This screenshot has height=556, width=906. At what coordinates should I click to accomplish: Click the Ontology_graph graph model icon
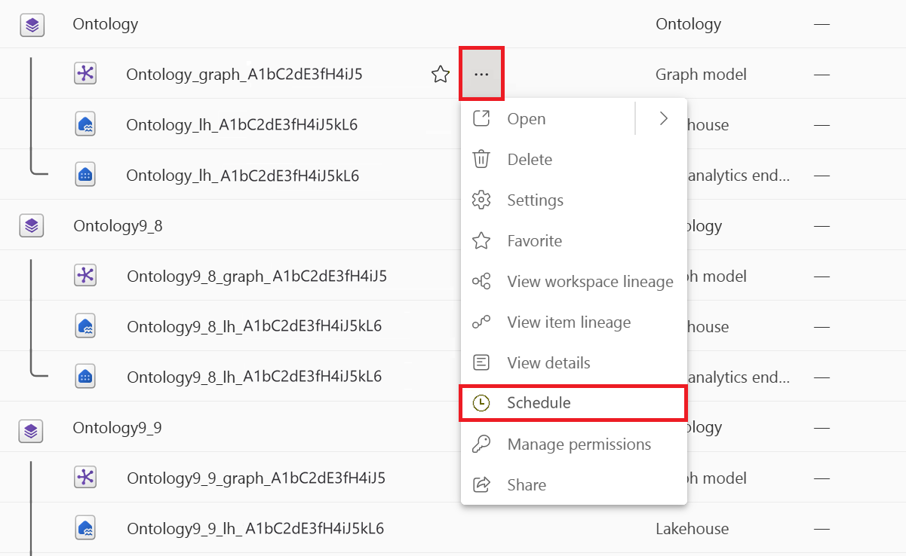coord(85,73)
